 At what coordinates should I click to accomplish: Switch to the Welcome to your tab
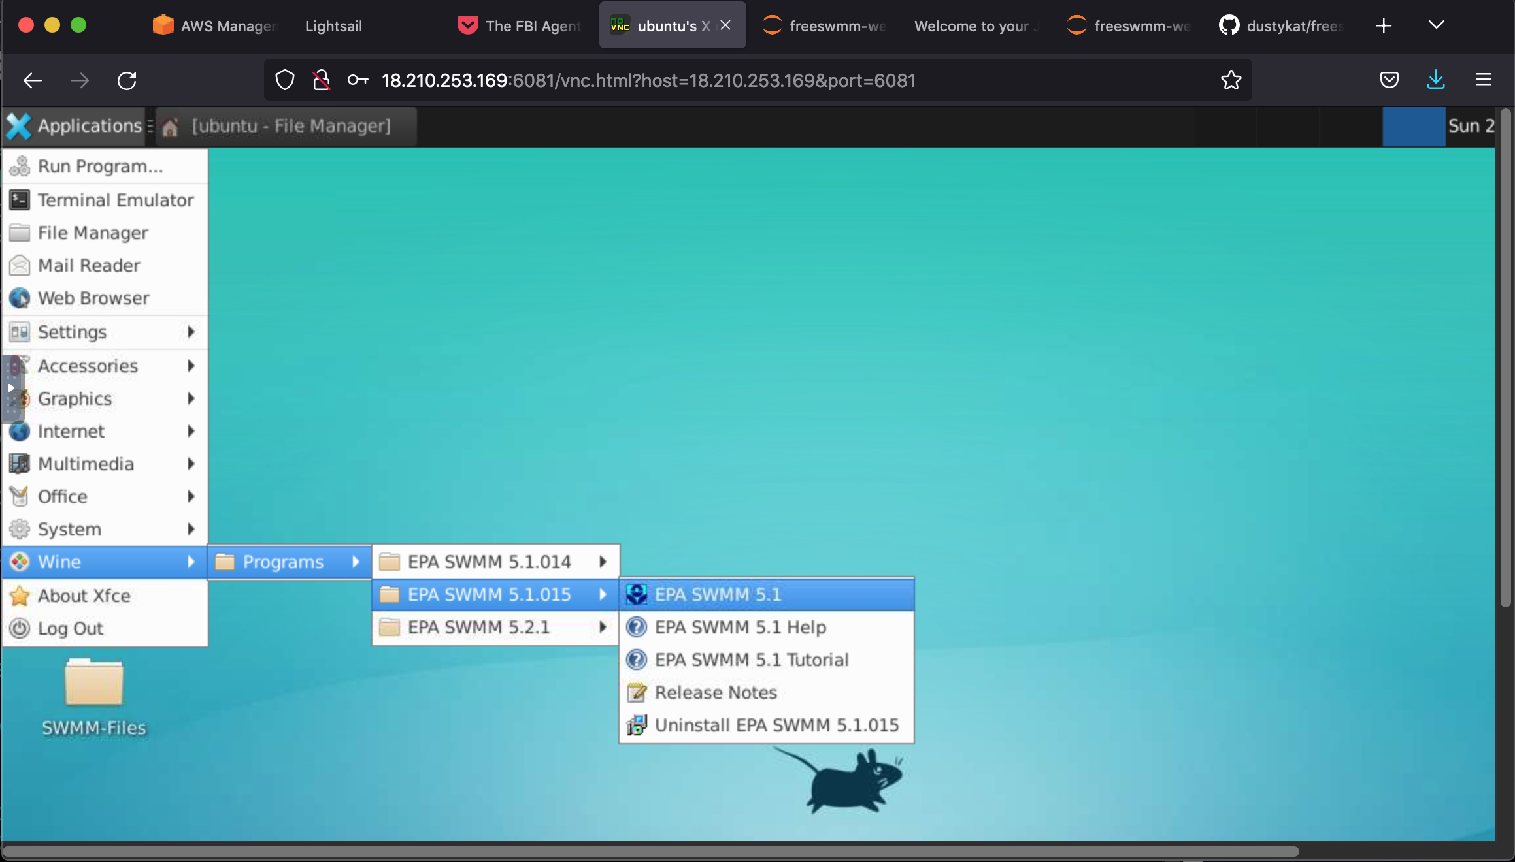tap(976, 25)
